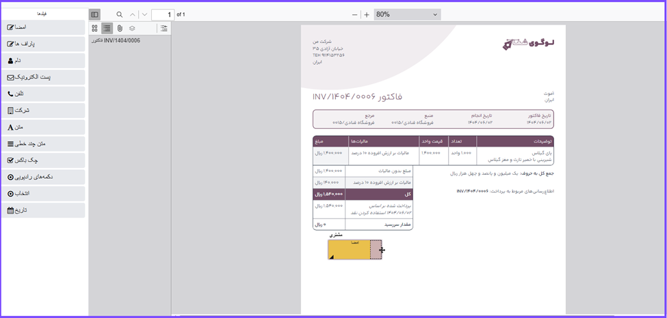
Task: Add a چک باکس (checkbox) field
Action: (x=43, y=160)
